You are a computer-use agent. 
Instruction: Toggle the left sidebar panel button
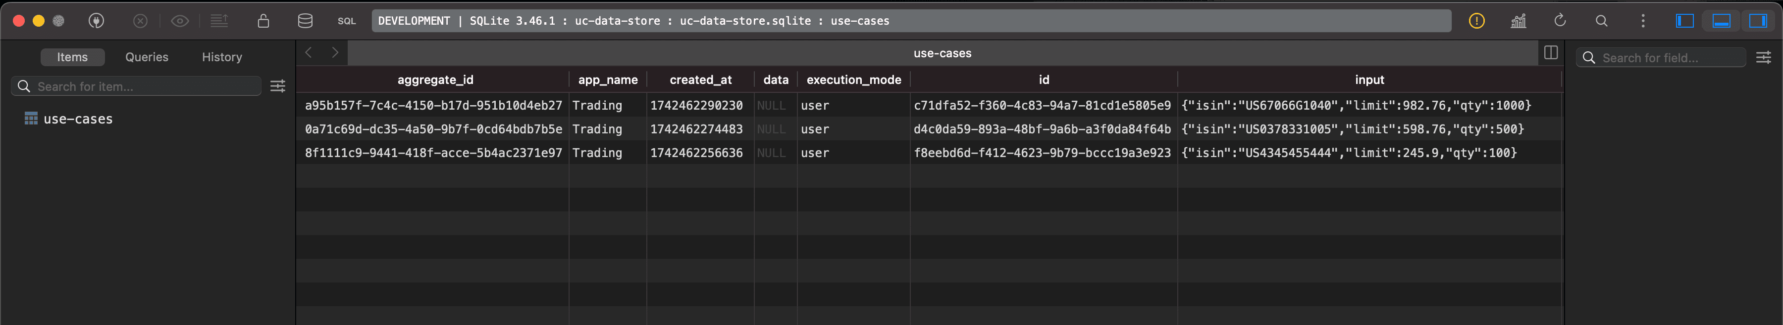(1685, 21)
